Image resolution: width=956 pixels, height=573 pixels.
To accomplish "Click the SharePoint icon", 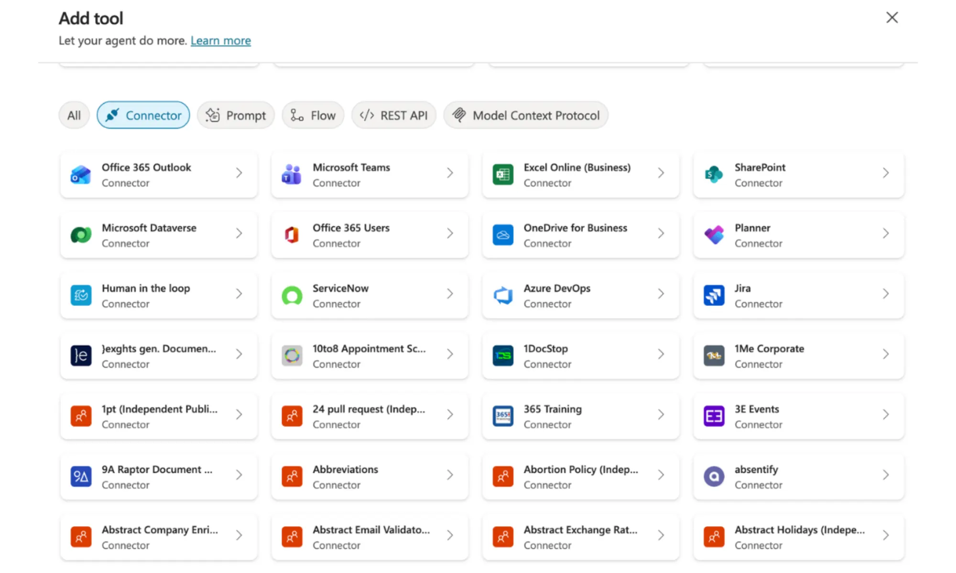I will pos(714,175).
